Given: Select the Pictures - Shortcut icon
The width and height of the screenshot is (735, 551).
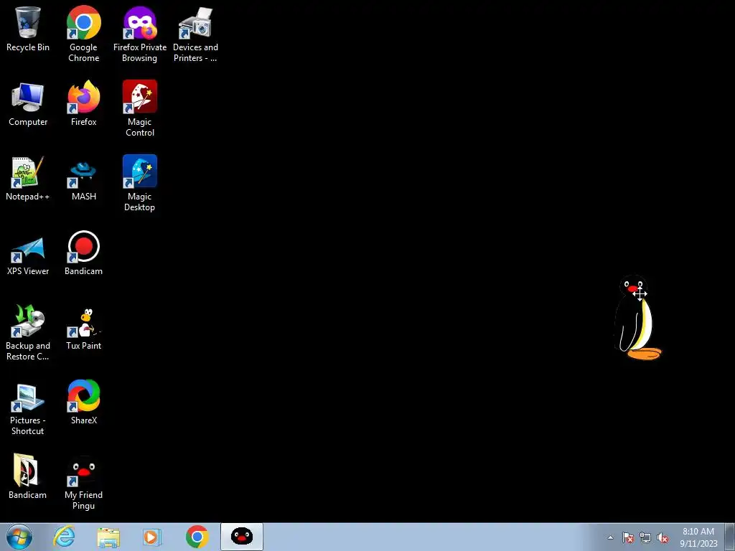Looking at the screenshot, I should tap(28, 410).
